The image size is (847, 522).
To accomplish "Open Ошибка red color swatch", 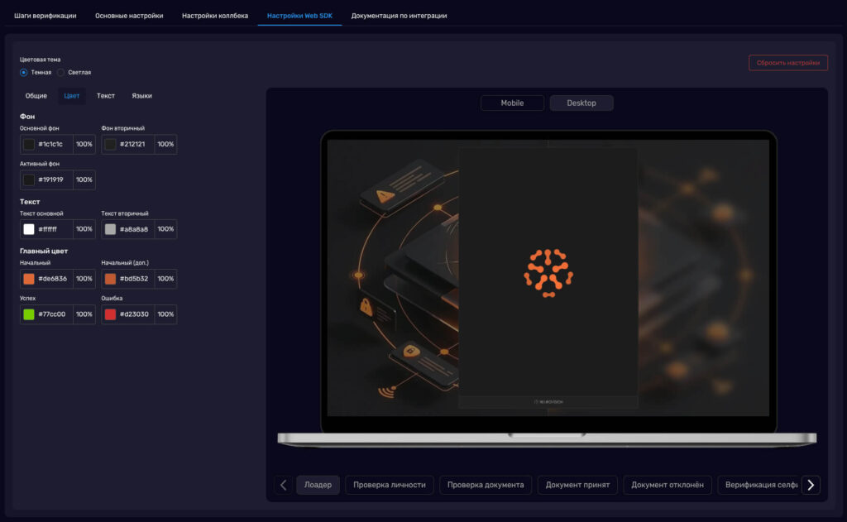I will click(x=110, y=314).
